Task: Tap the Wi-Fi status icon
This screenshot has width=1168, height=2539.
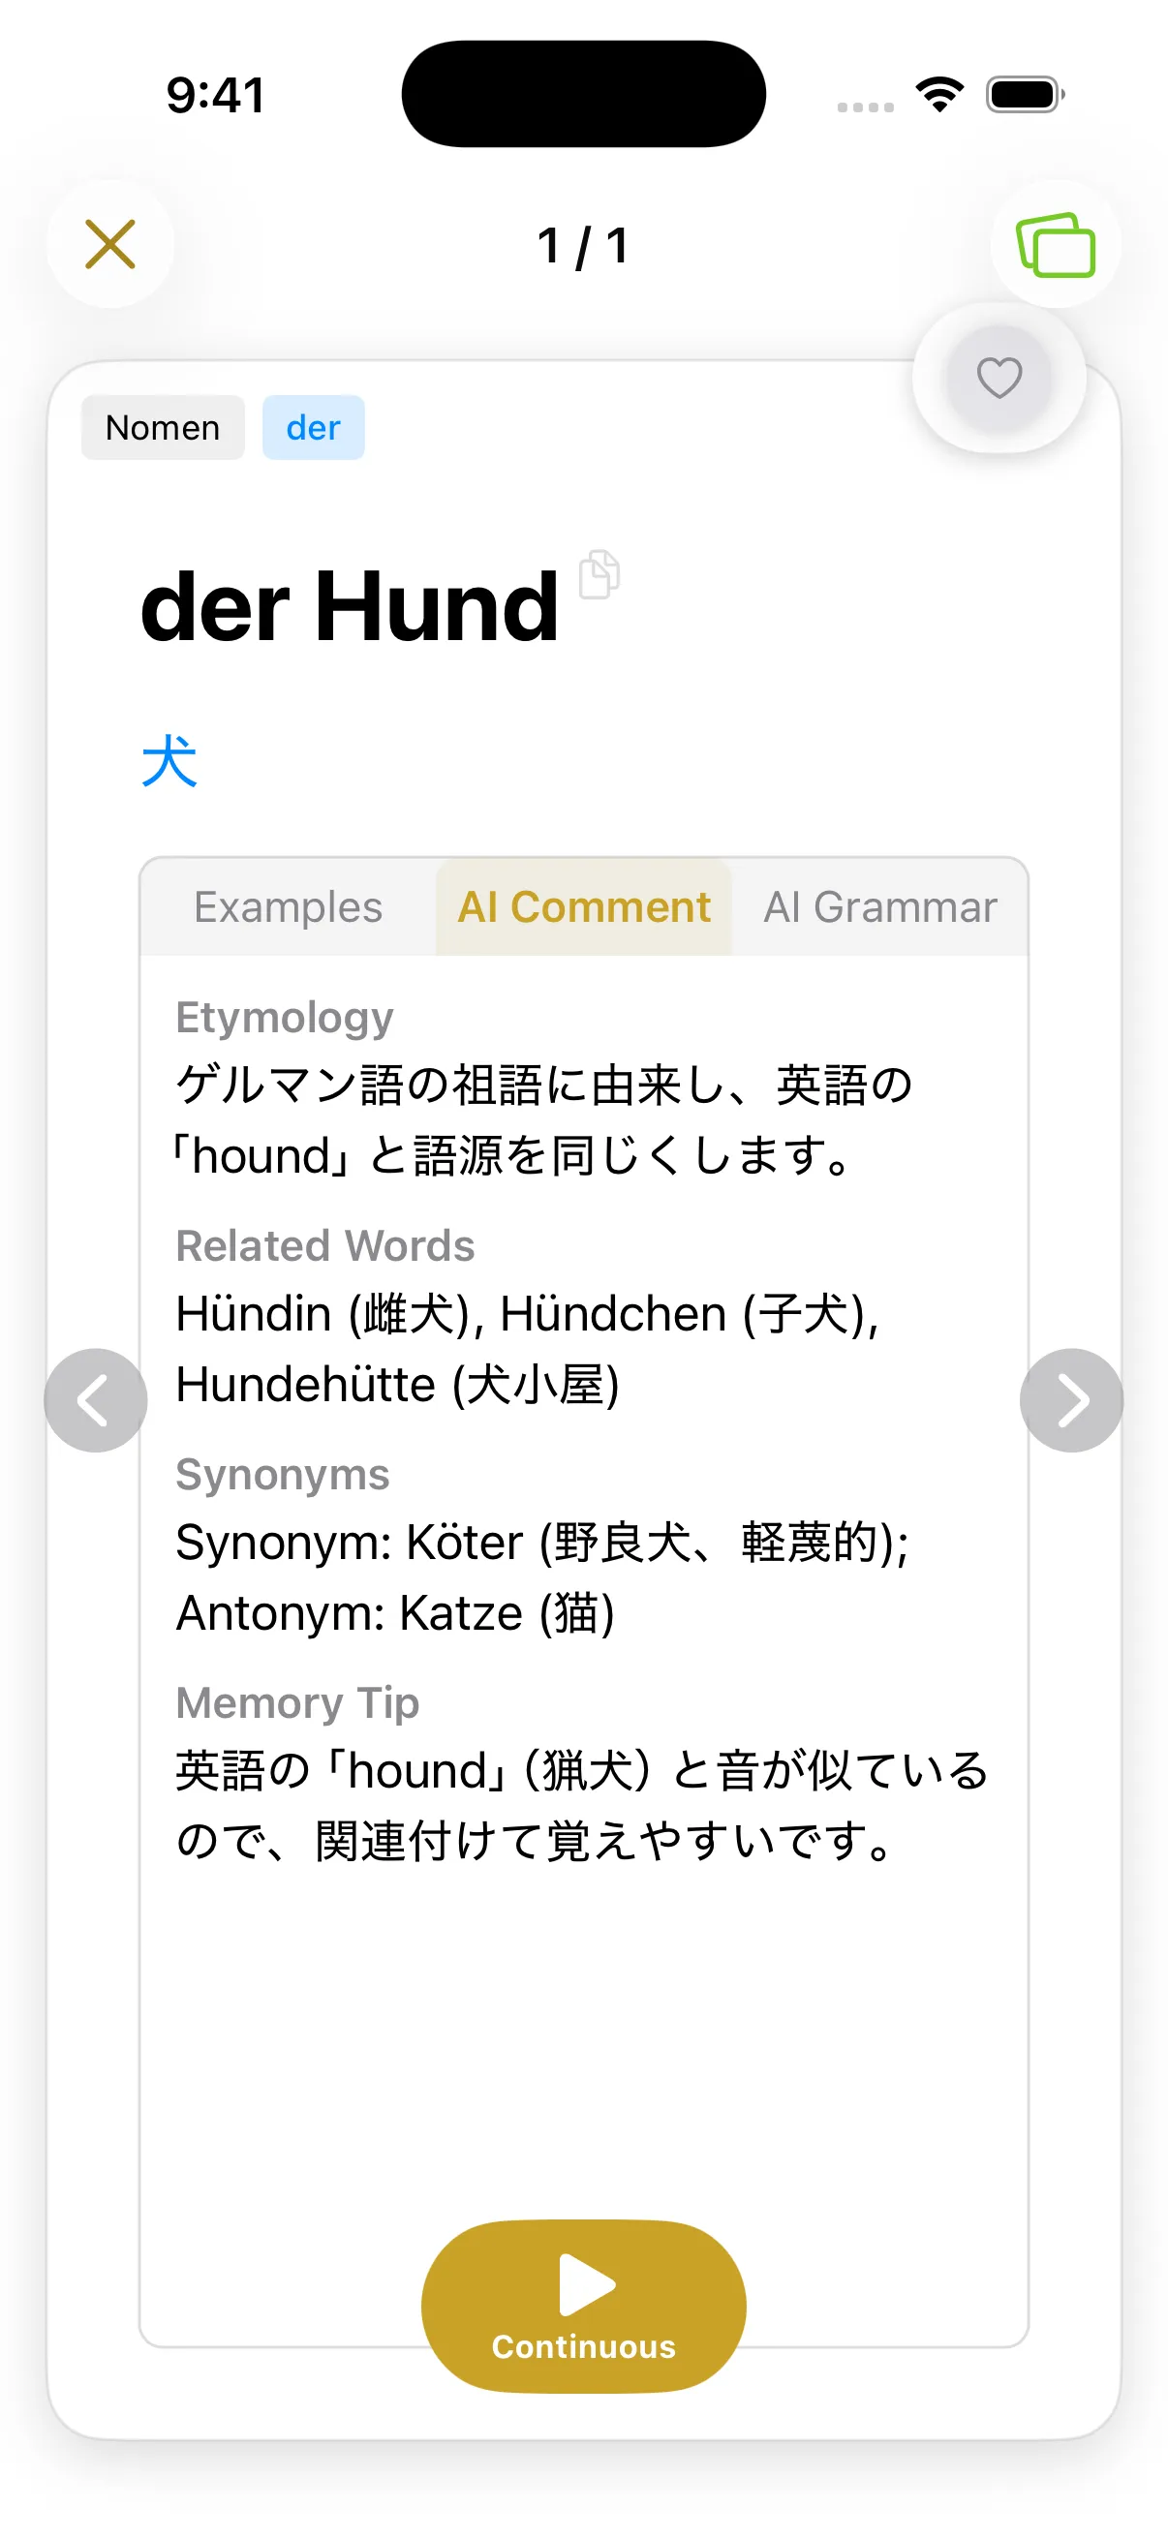Action: tap(939, 95)
